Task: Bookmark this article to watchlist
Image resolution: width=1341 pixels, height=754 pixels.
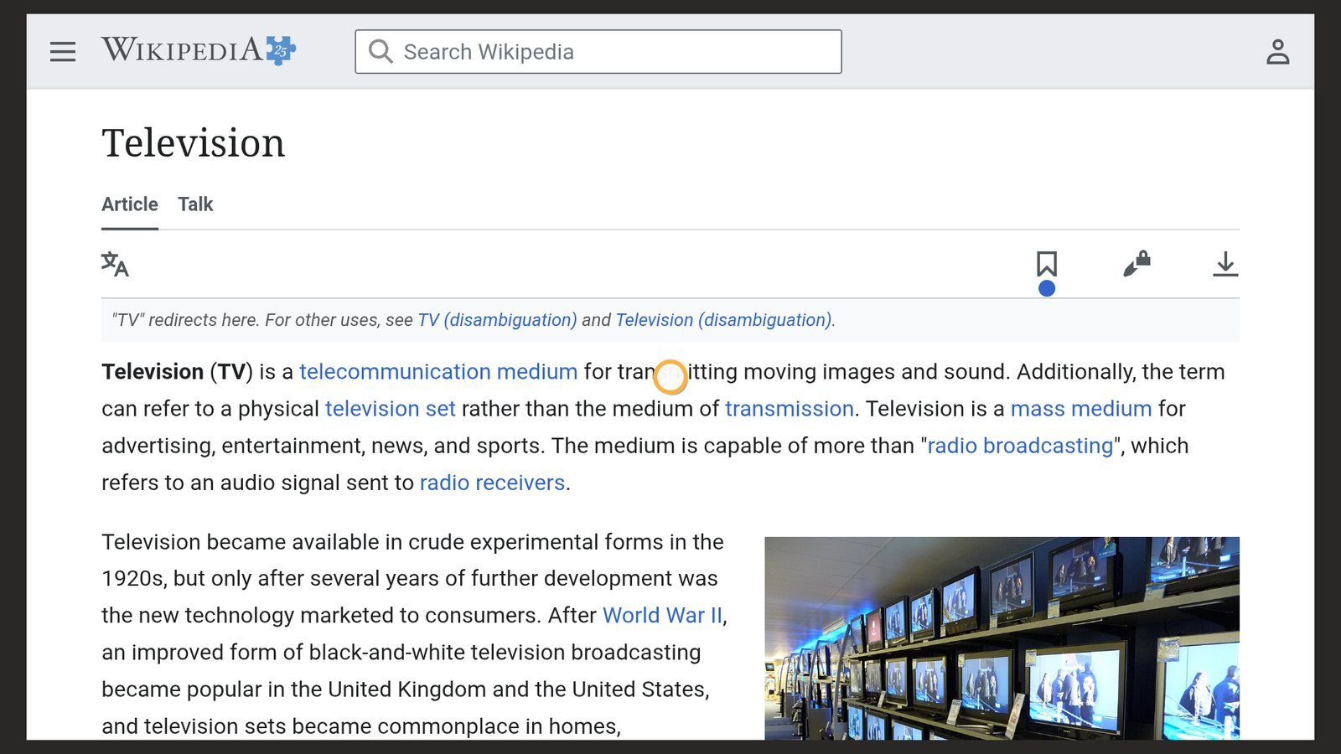Action: tap(1046, 264)
